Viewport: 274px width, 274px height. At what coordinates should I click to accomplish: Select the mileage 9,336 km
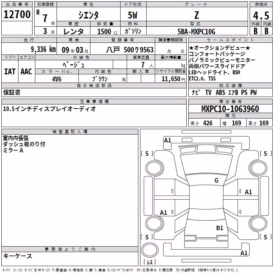43,49
